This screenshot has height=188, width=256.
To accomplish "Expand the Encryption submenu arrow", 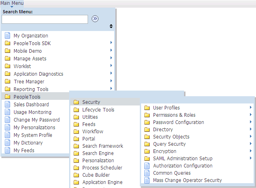I will coord(251,151).
